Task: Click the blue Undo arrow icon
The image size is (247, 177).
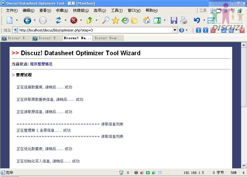Action: click(x=197, y=20)
